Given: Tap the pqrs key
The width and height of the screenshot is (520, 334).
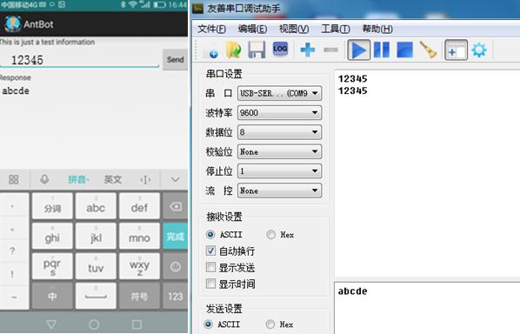Looking at the screenshot, I should tap(52, 266).
